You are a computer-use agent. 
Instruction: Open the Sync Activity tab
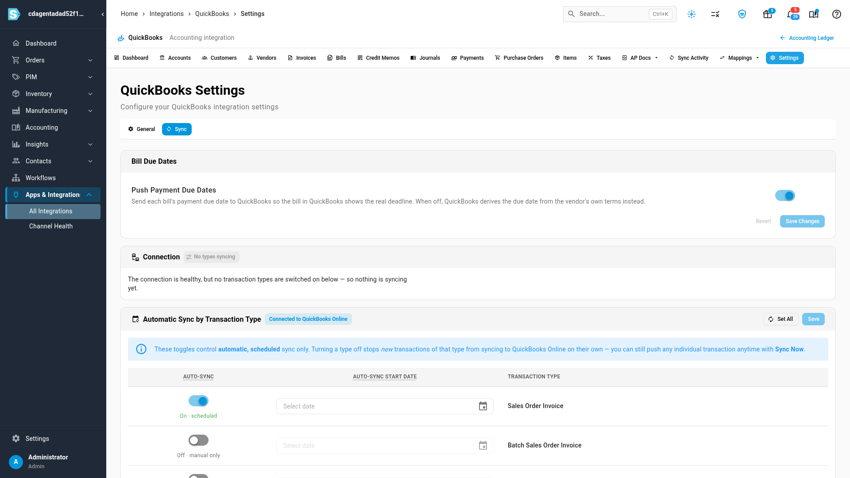coord(689,58)
